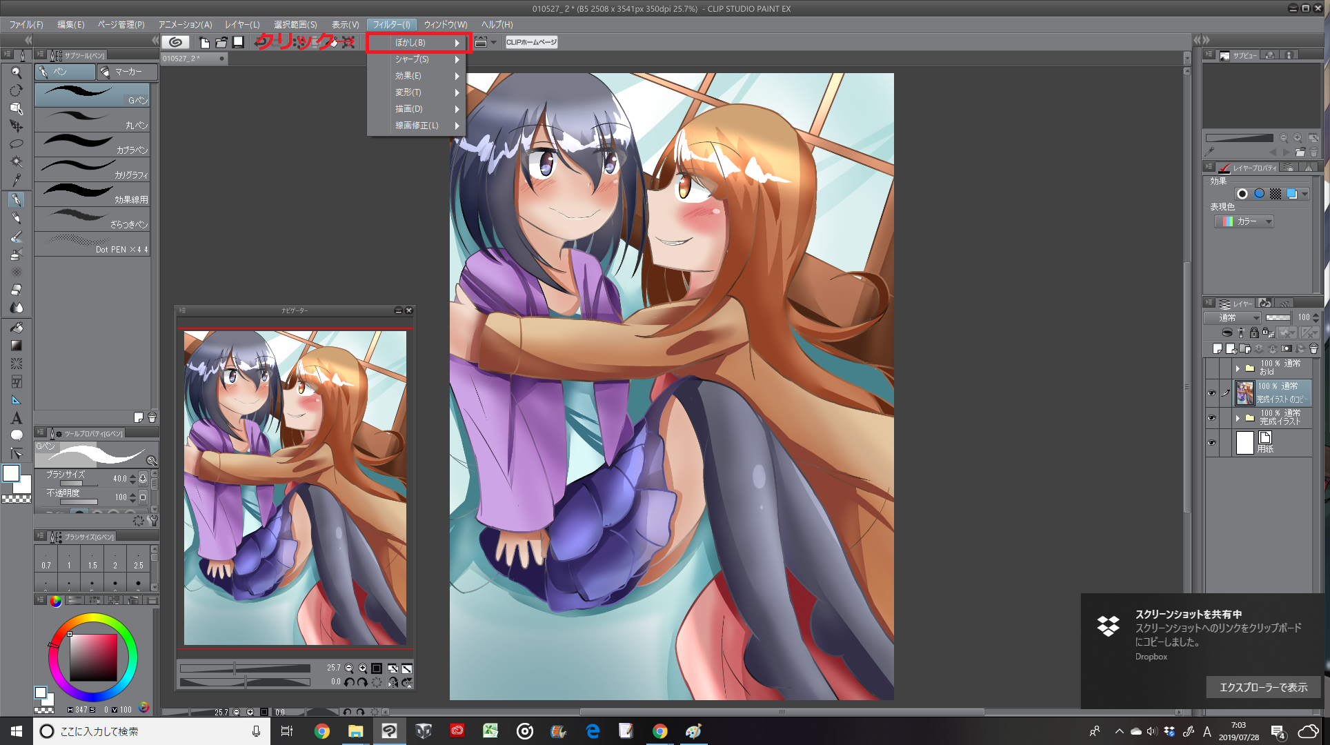
Task: Click エクスプローラーで表示 in Dropbox notification
Action: click(1263, 687)
